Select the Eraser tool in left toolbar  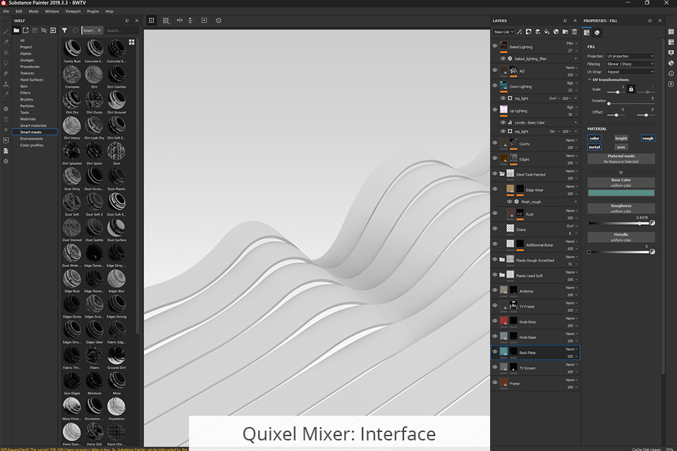tap(6, 42)
